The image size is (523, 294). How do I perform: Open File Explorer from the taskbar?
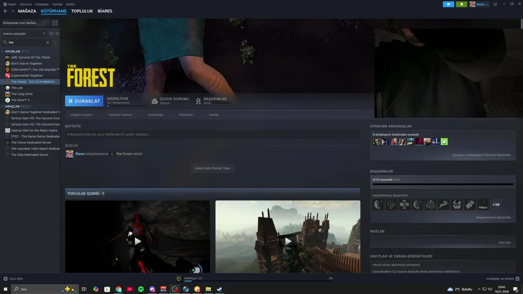tap(208, 289)
